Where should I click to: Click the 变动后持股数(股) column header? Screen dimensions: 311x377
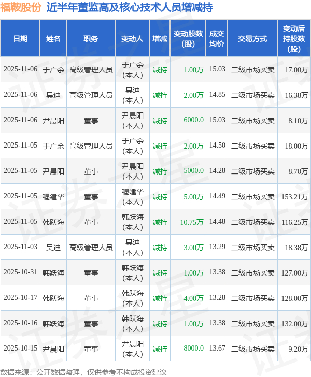point(294,38)
